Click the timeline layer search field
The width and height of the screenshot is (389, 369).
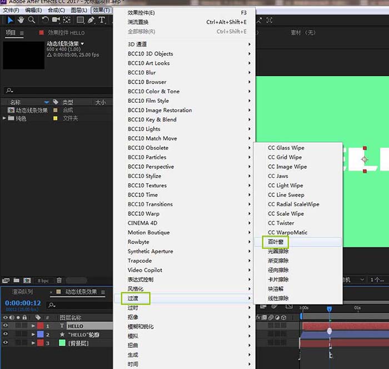point(80,305)
